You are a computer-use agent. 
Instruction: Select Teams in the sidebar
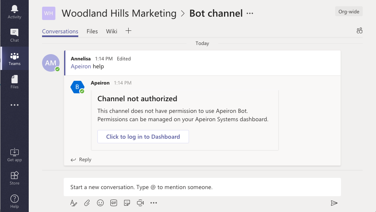pyautogui.click(x=15, y=58)
